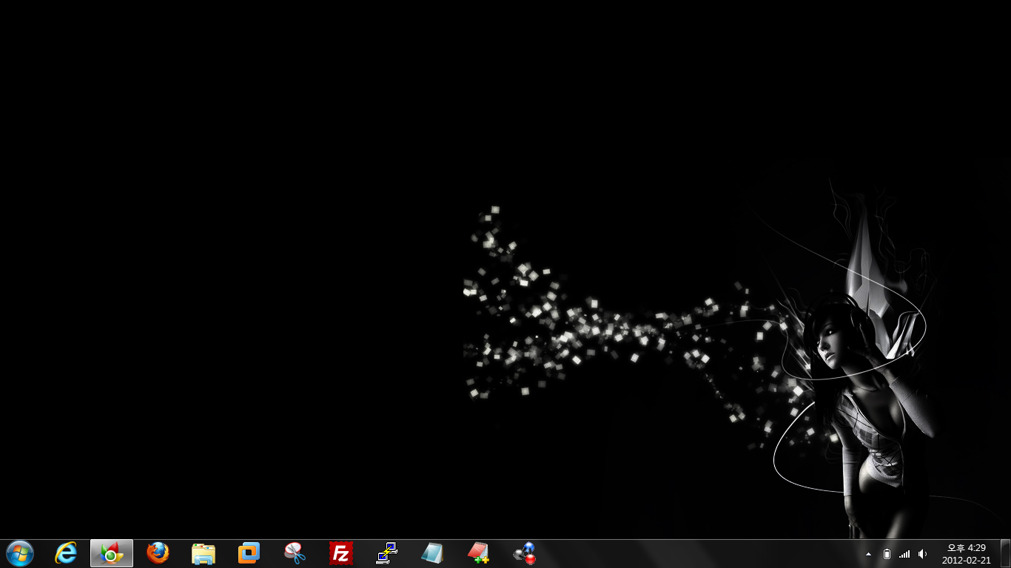Open the Windows Start menu orb
Image resolution: width=1011 pixels, height=568 pixels.
click(x=20, y=553)
